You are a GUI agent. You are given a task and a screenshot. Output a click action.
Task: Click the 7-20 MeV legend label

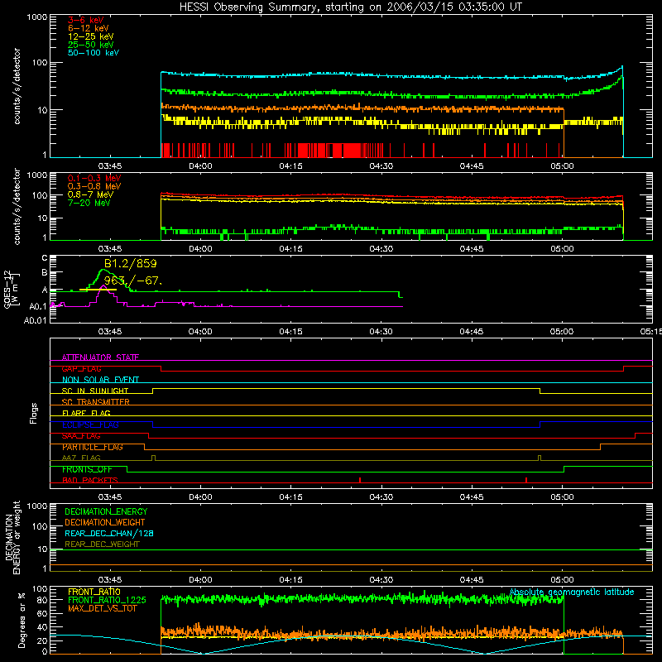pyautogui.click(x=89, y=203)
